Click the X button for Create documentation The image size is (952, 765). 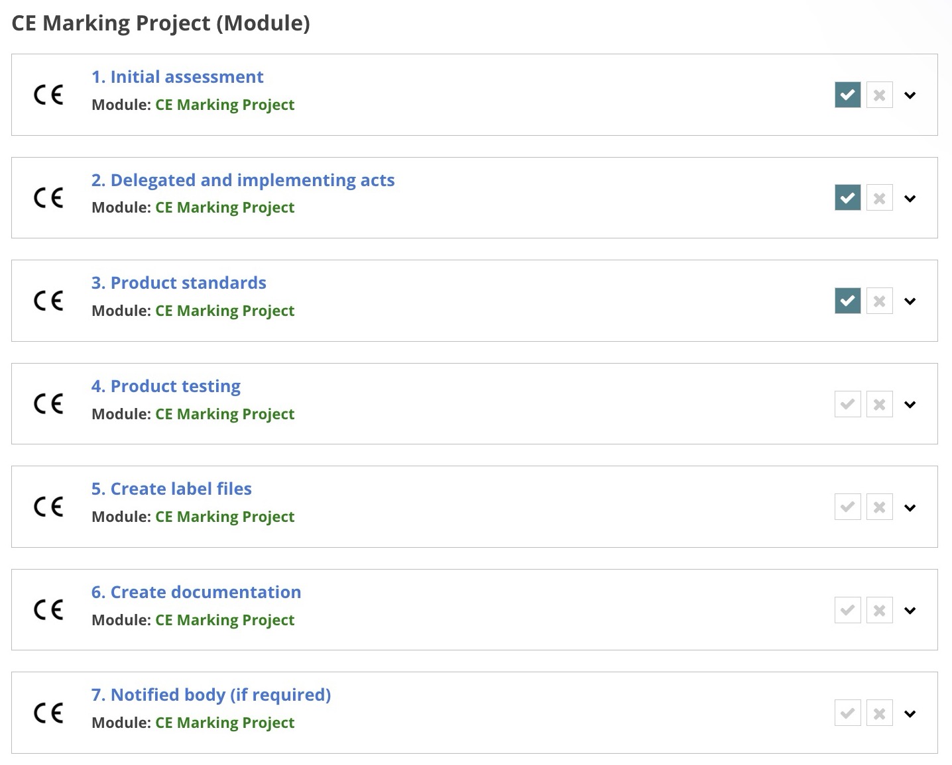tap(879, 610)
